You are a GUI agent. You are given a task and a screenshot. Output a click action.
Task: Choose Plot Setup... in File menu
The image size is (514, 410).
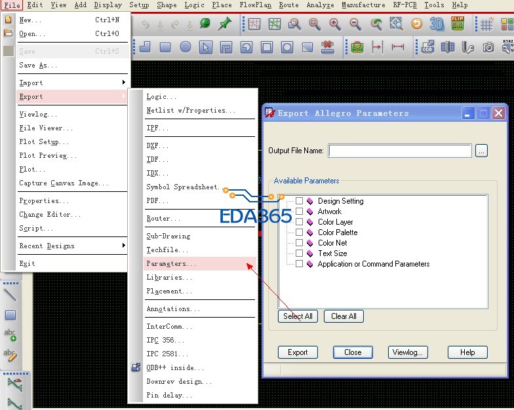point(72,141)
